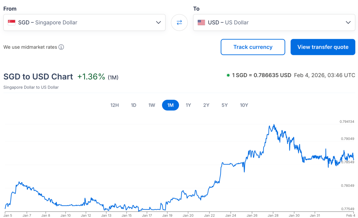The height and width of the screenshot is (218, 358).
Task: Click the green live rate indicator dot
Action: [x=228, y=75]
